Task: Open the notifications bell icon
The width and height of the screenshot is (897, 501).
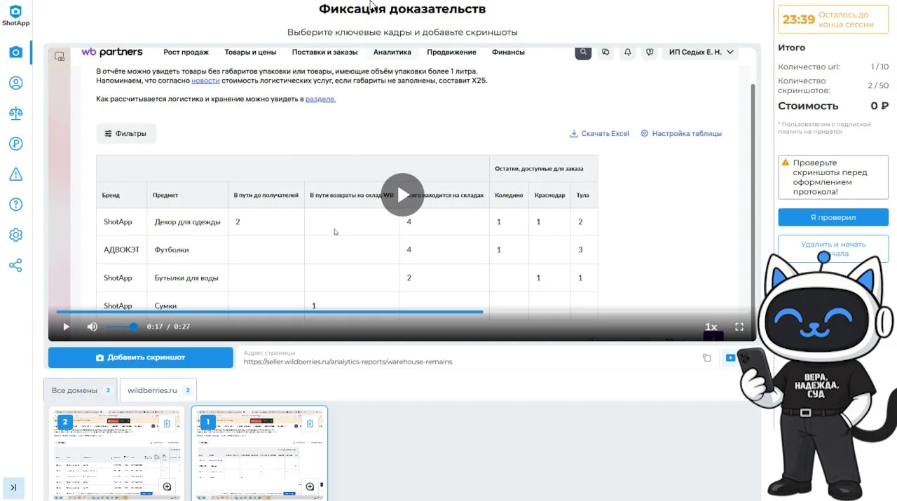Action: pyautogui.click(x=628, y=53)
